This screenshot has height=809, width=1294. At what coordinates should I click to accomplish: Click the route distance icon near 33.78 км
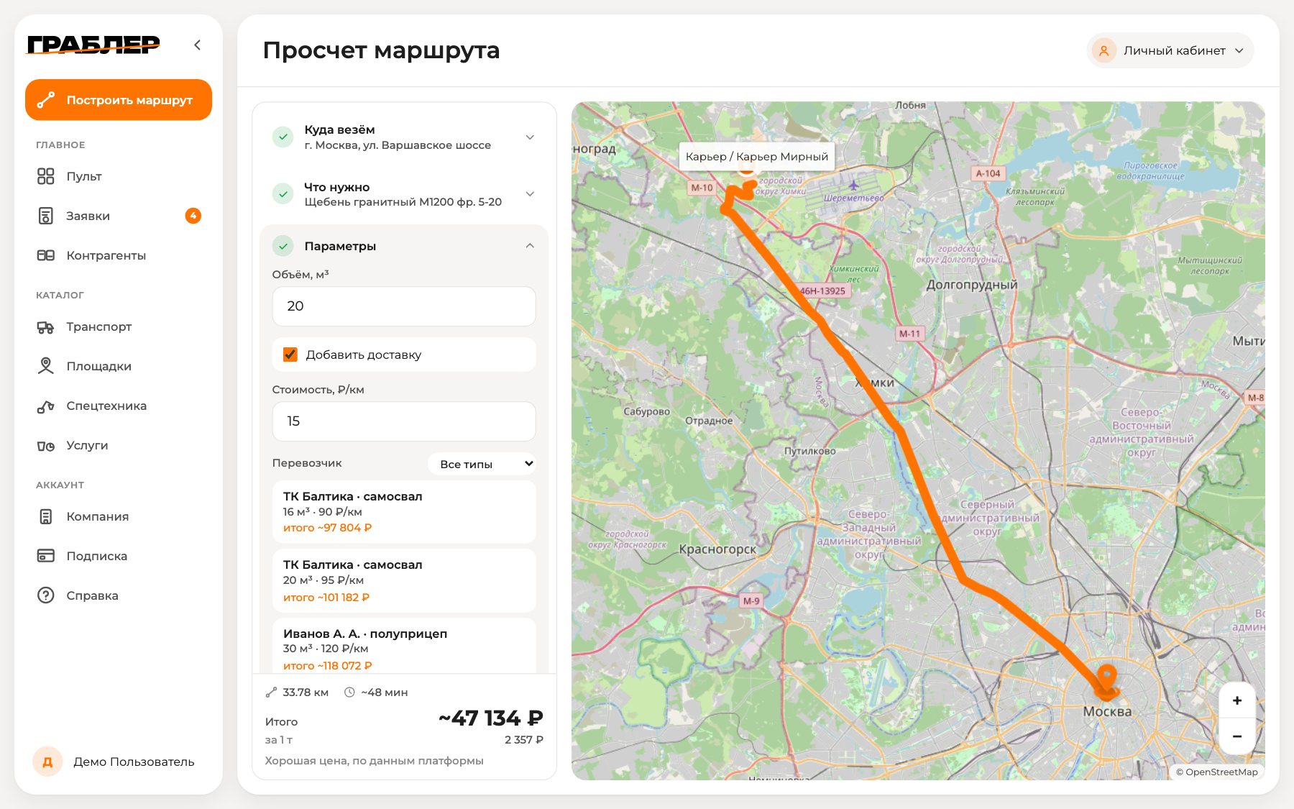271,693
